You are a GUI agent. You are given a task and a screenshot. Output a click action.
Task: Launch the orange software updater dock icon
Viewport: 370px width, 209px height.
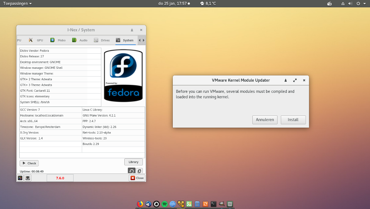coord(205,204)
